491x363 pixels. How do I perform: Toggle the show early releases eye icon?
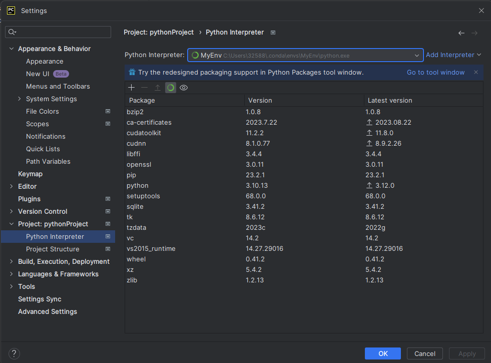coord(184,88)
